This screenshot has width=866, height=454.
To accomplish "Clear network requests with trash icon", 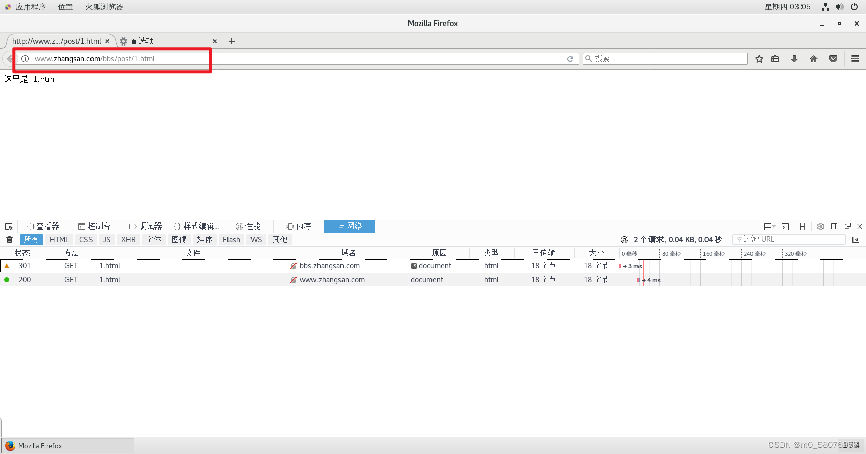I will (9, 240).
